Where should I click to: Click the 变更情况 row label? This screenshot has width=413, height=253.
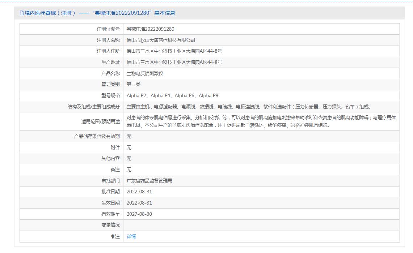click(110, 225)
